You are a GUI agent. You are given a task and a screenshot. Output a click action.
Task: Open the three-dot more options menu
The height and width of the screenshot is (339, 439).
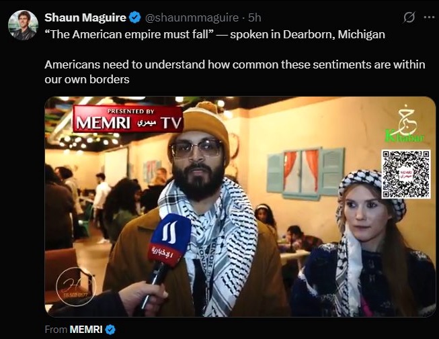429,17
